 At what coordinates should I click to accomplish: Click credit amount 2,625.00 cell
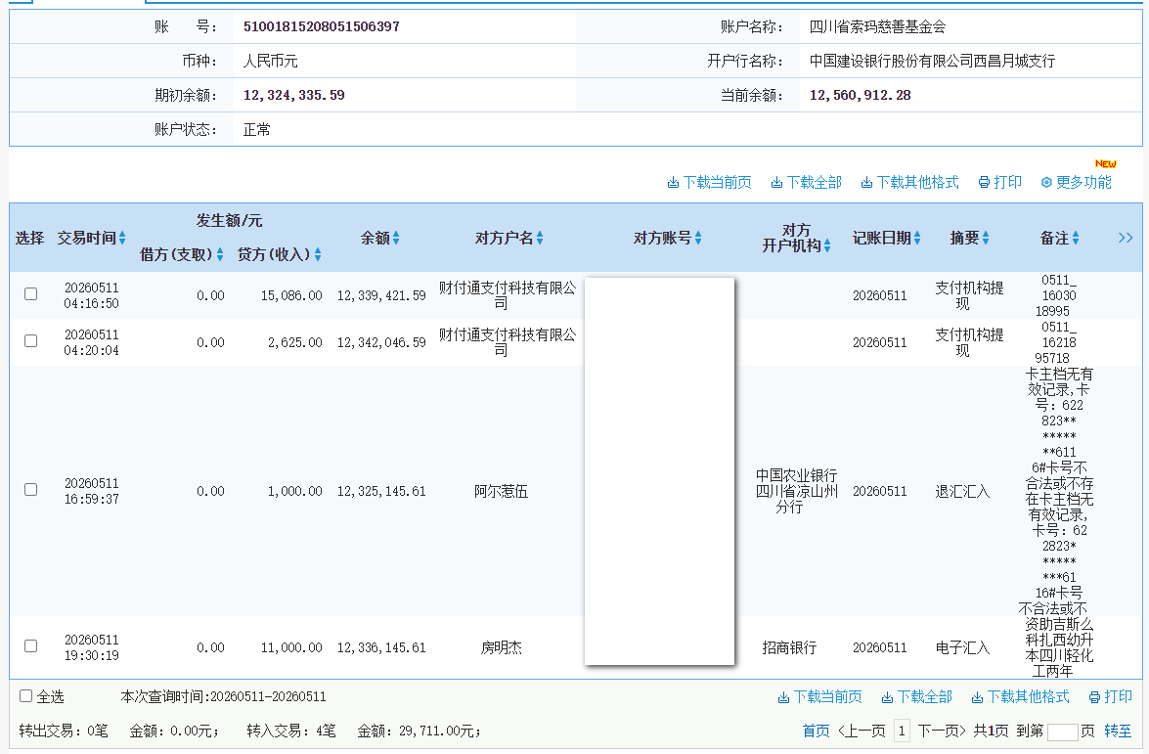click(x=294, y=342)
